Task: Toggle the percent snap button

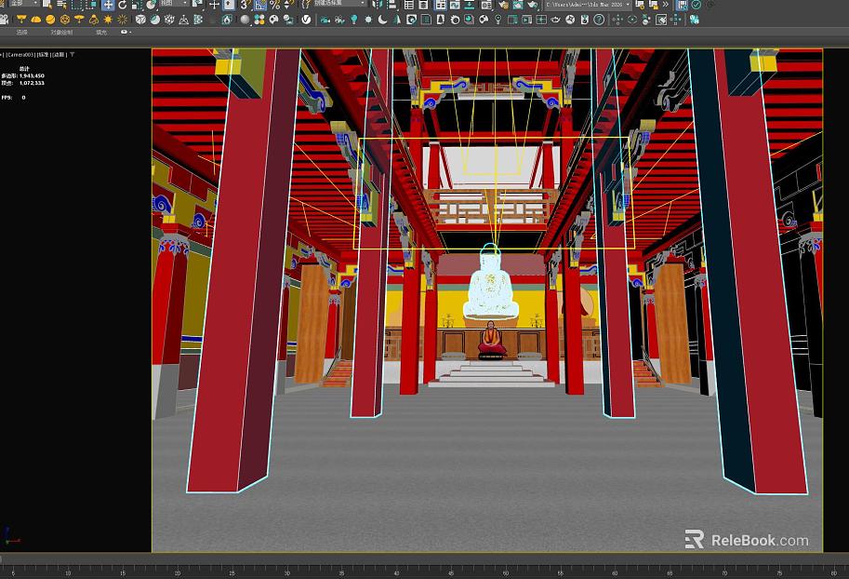Action: pyautogui.click(x=274, y=5)
